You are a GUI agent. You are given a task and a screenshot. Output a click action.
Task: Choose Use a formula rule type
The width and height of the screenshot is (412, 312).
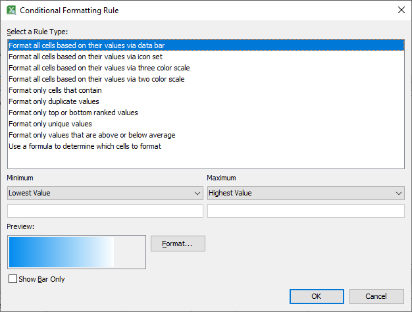click(x=85, y=146)
